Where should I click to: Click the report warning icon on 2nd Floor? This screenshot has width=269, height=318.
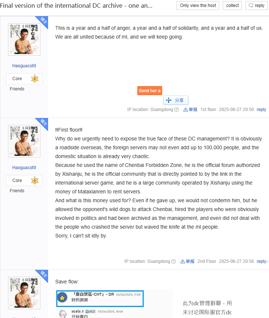pos(182,261)
